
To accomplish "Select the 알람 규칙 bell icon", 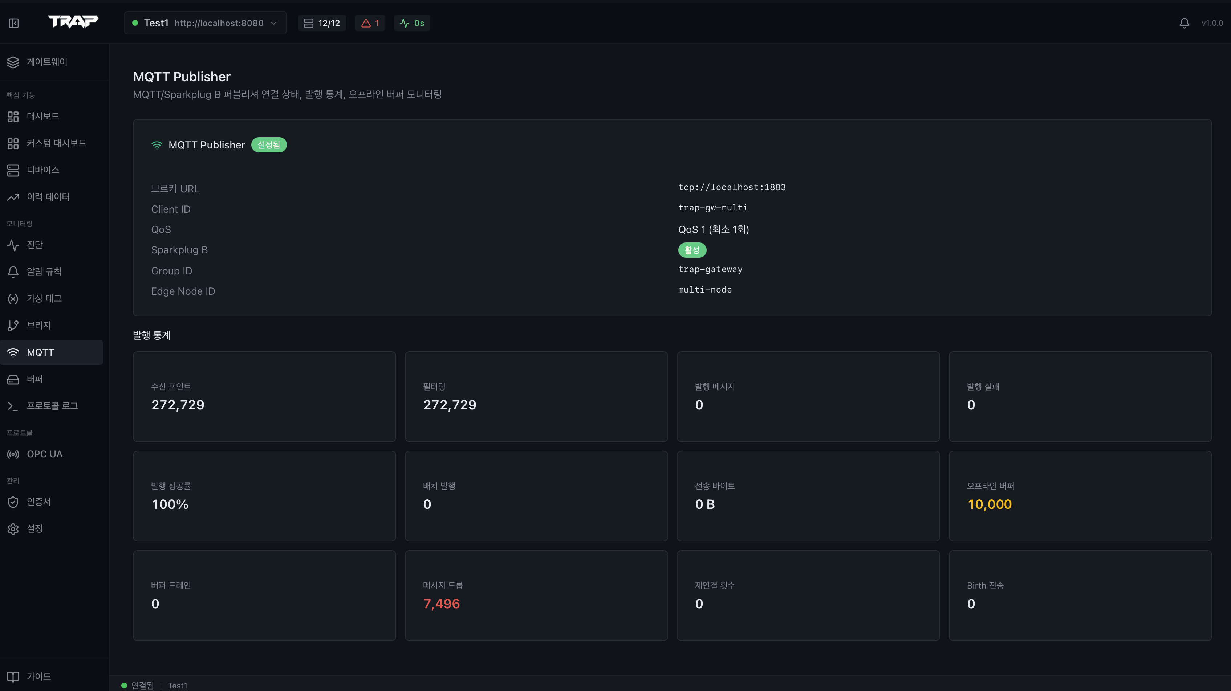I will [44, 271].
